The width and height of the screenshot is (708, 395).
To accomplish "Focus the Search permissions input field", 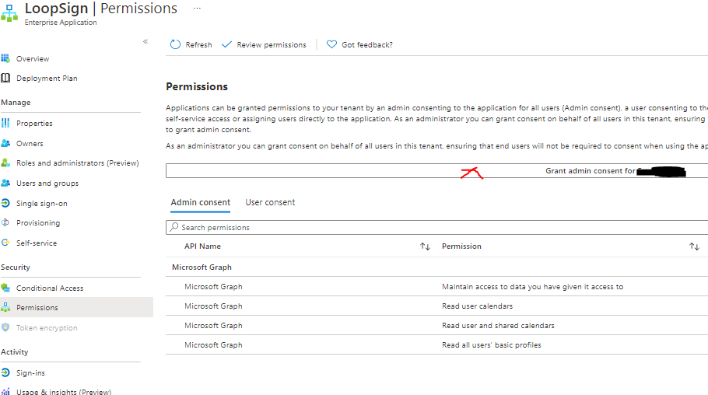I will (x=436, y=228).
